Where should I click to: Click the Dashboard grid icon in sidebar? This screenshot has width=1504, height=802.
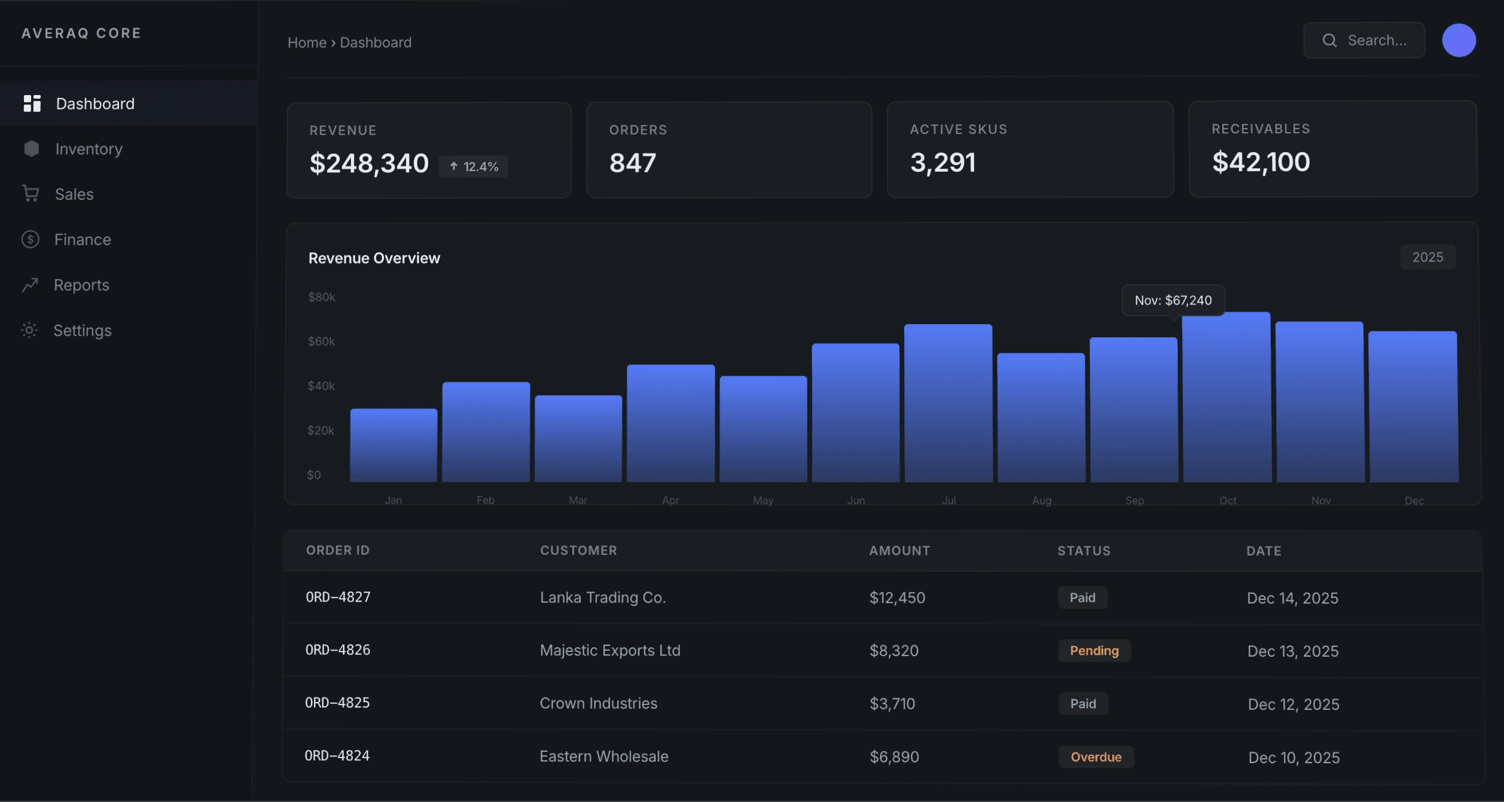[x=32, y=103]
